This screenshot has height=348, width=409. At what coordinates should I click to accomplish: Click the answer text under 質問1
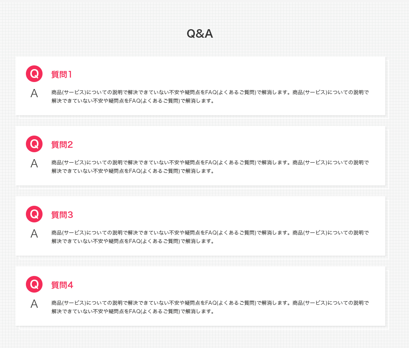(210, 96)
